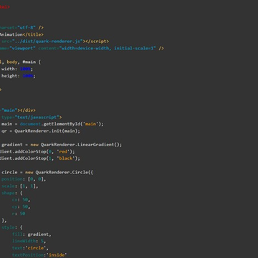Click the closing </script> tag after quark-renderer.js

[95, 42]
